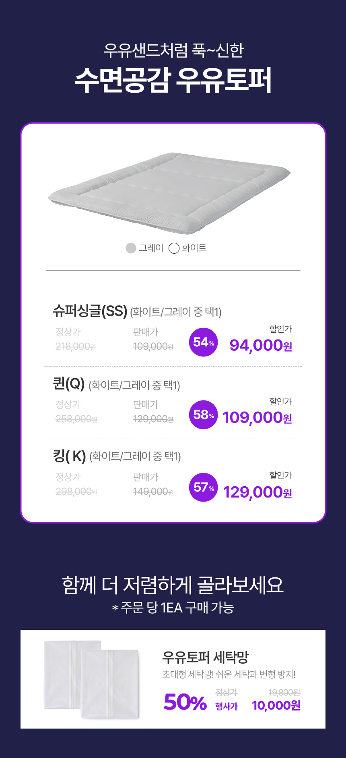
Task: Click the 10,000원 event price
Action: [x=276, y=705]
